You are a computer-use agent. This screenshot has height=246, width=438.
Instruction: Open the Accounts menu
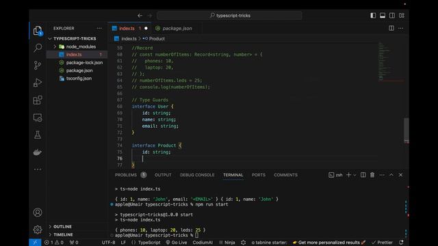pyautogui.click(x=38, y=213)
